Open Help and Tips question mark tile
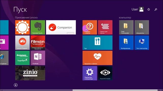163x91 pixels. [x=90, y=27]
